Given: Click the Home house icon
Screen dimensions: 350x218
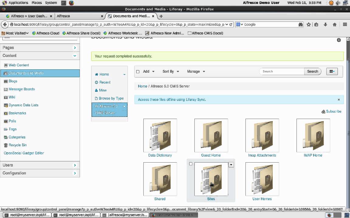Looking at the screenshot, I should (96, 74).
